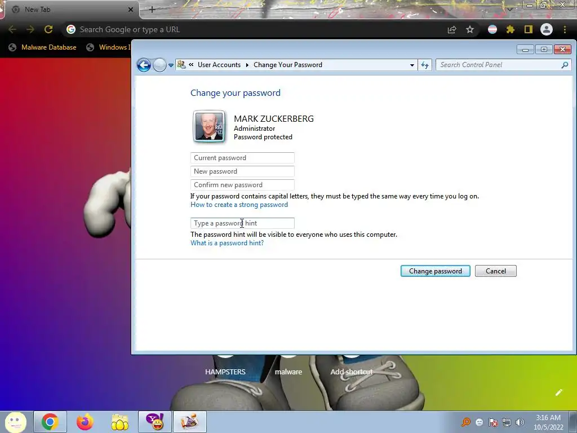The width and height of the screenshot is (577, 433).
Task: Launch Firefox from the taskbar
Action: (85, 422)
